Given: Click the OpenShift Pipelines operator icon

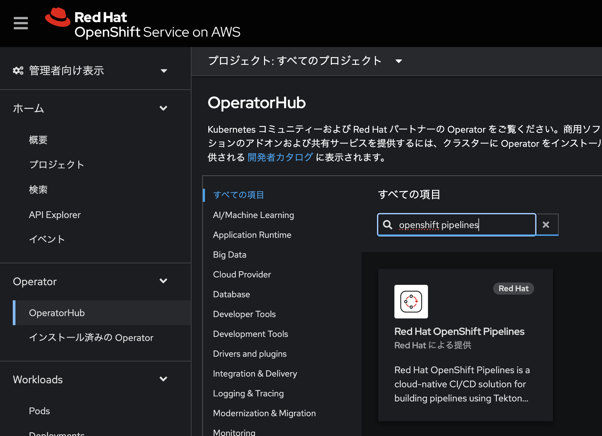Looking at the screenshot, I should pyautogui.click(x=411, y=302).
